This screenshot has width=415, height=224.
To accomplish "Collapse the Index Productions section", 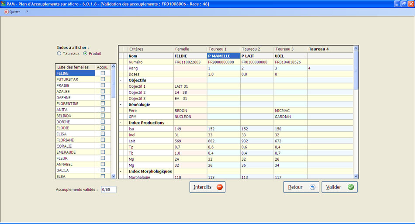I will [x=121, y=123].
